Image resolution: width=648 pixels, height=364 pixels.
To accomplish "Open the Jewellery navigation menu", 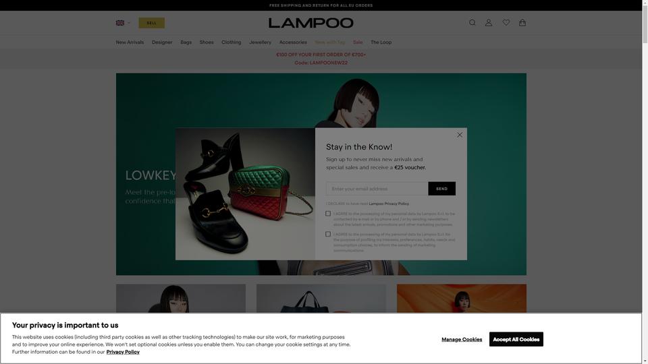I will tap(260, 42).
